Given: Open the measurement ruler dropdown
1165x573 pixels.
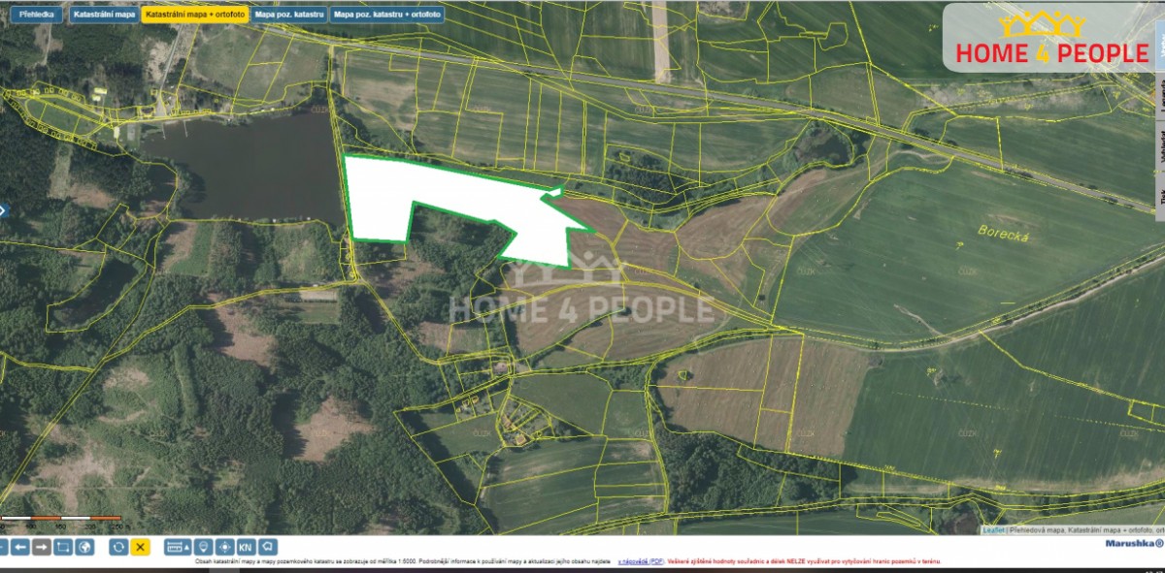Looking at the screenshot, I should tap(178, 547).
